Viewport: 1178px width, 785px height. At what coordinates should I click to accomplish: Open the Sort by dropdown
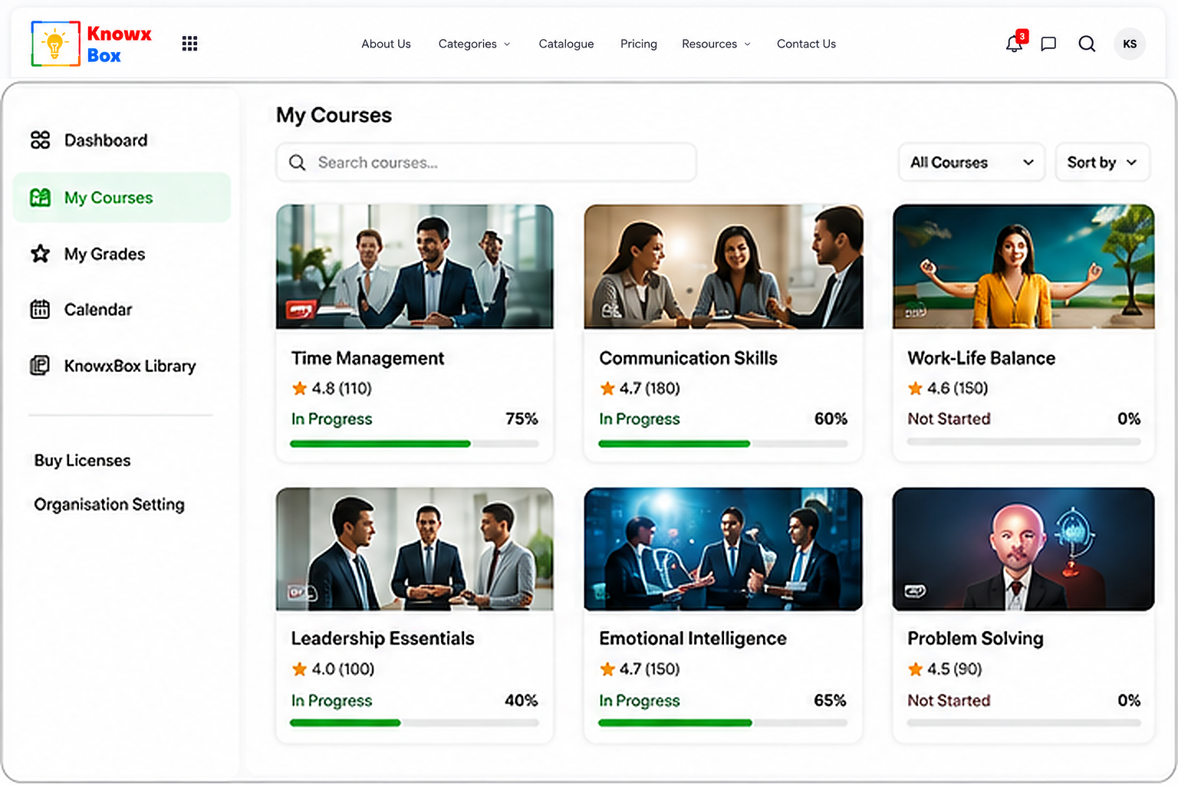click(1102, 163)
